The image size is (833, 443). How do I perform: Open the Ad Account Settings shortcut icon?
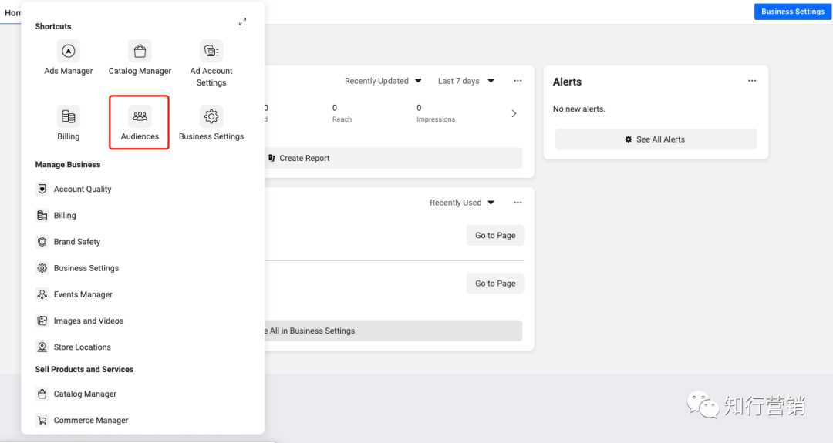click(x=211, y=51)
